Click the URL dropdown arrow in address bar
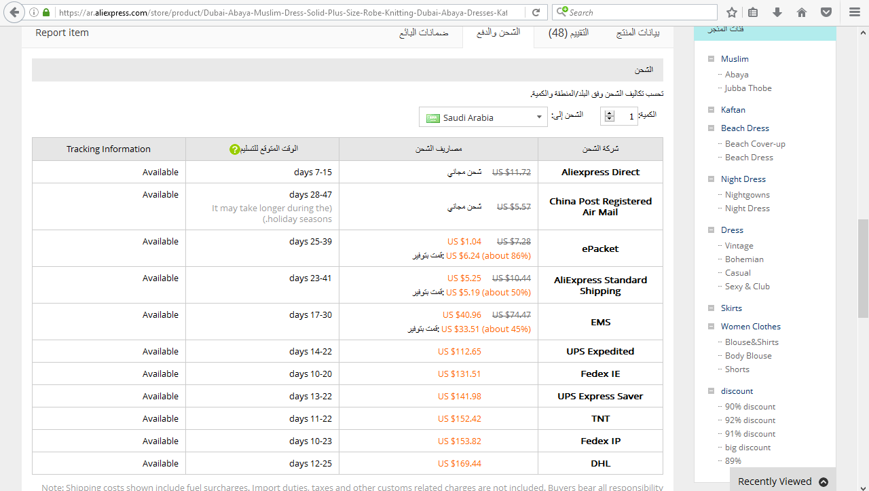This screenshot has height=491, width=869. pyautogui.click(x=519, y=12)
